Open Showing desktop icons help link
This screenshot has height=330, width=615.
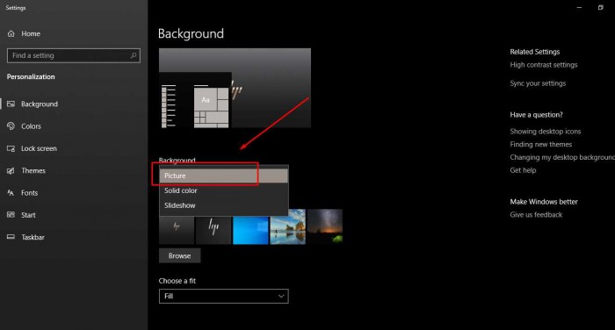[x=546, y=132]
